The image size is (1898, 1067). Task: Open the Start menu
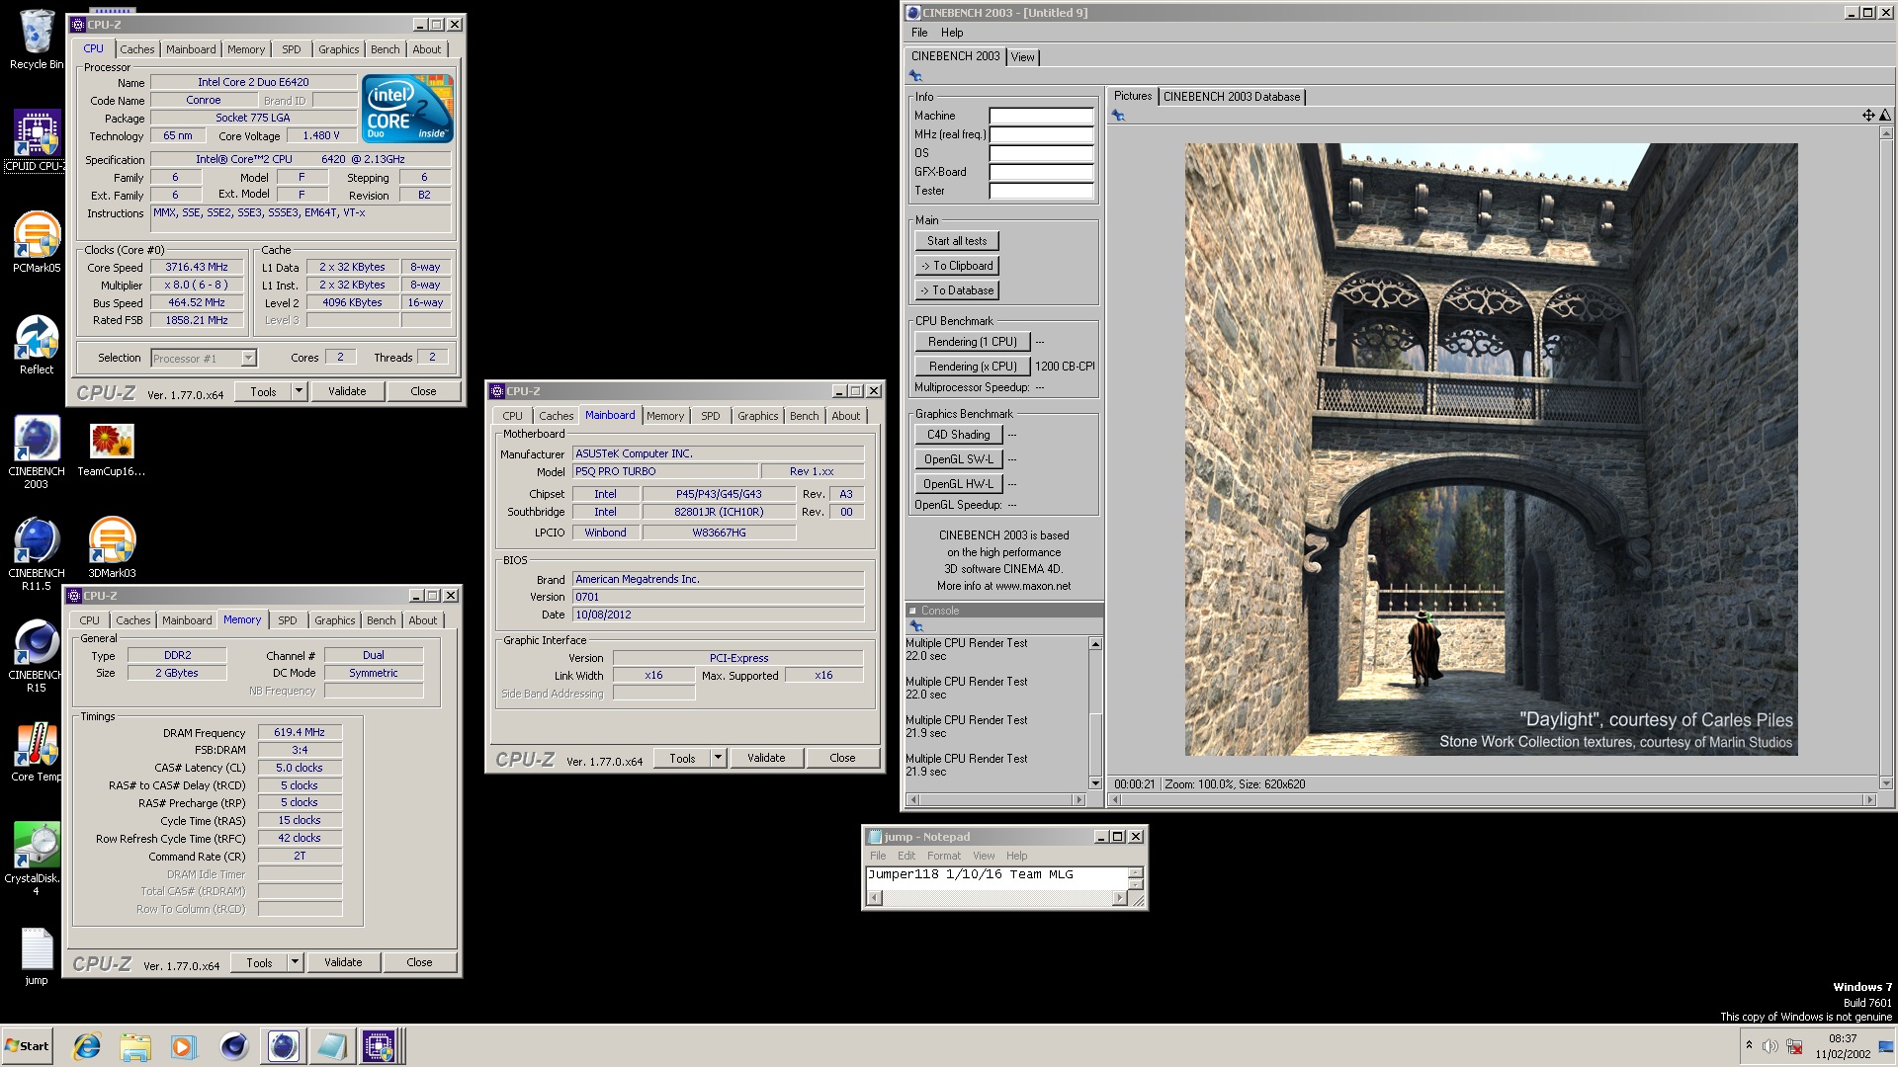27,1046
